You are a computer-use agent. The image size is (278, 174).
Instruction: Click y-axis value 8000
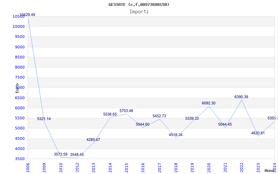[x=20, y=67]
